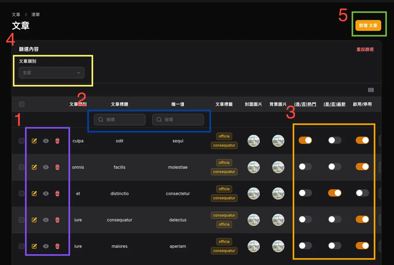Enable the 熱門 toggle on the omnis row

coord(305,167)
